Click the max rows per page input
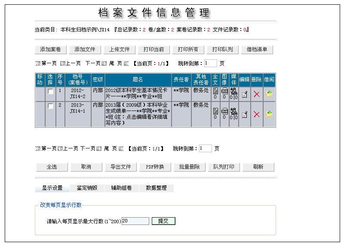Image resolution: width=344 pixels, height=243 pixels. tap(135, 221)
